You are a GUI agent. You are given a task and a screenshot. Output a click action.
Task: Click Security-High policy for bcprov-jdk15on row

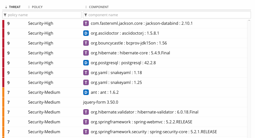coord(41,43)
